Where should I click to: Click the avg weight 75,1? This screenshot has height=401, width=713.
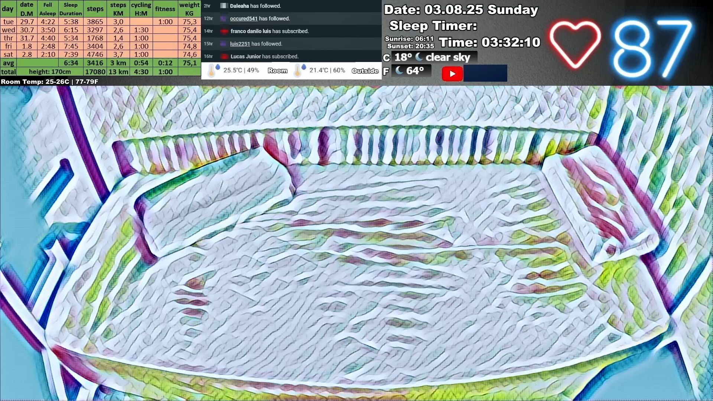point(190,63)
